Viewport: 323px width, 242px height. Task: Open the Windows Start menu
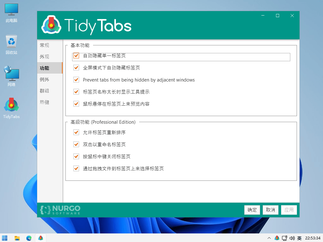point(4,238)
